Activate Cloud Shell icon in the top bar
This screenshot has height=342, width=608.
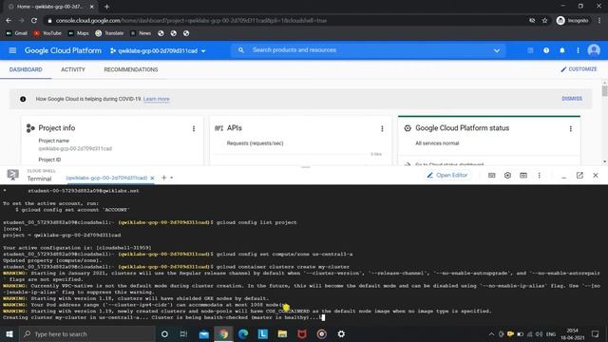tap(530, 50)
